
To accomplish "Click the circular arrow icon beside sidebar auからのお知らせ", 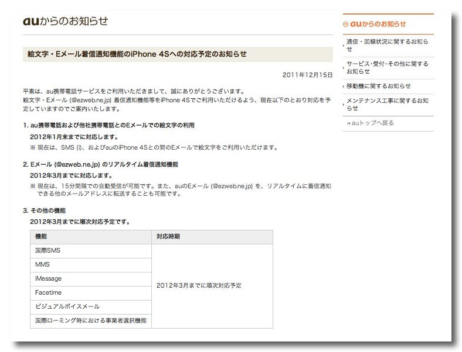I will [345, 25].
